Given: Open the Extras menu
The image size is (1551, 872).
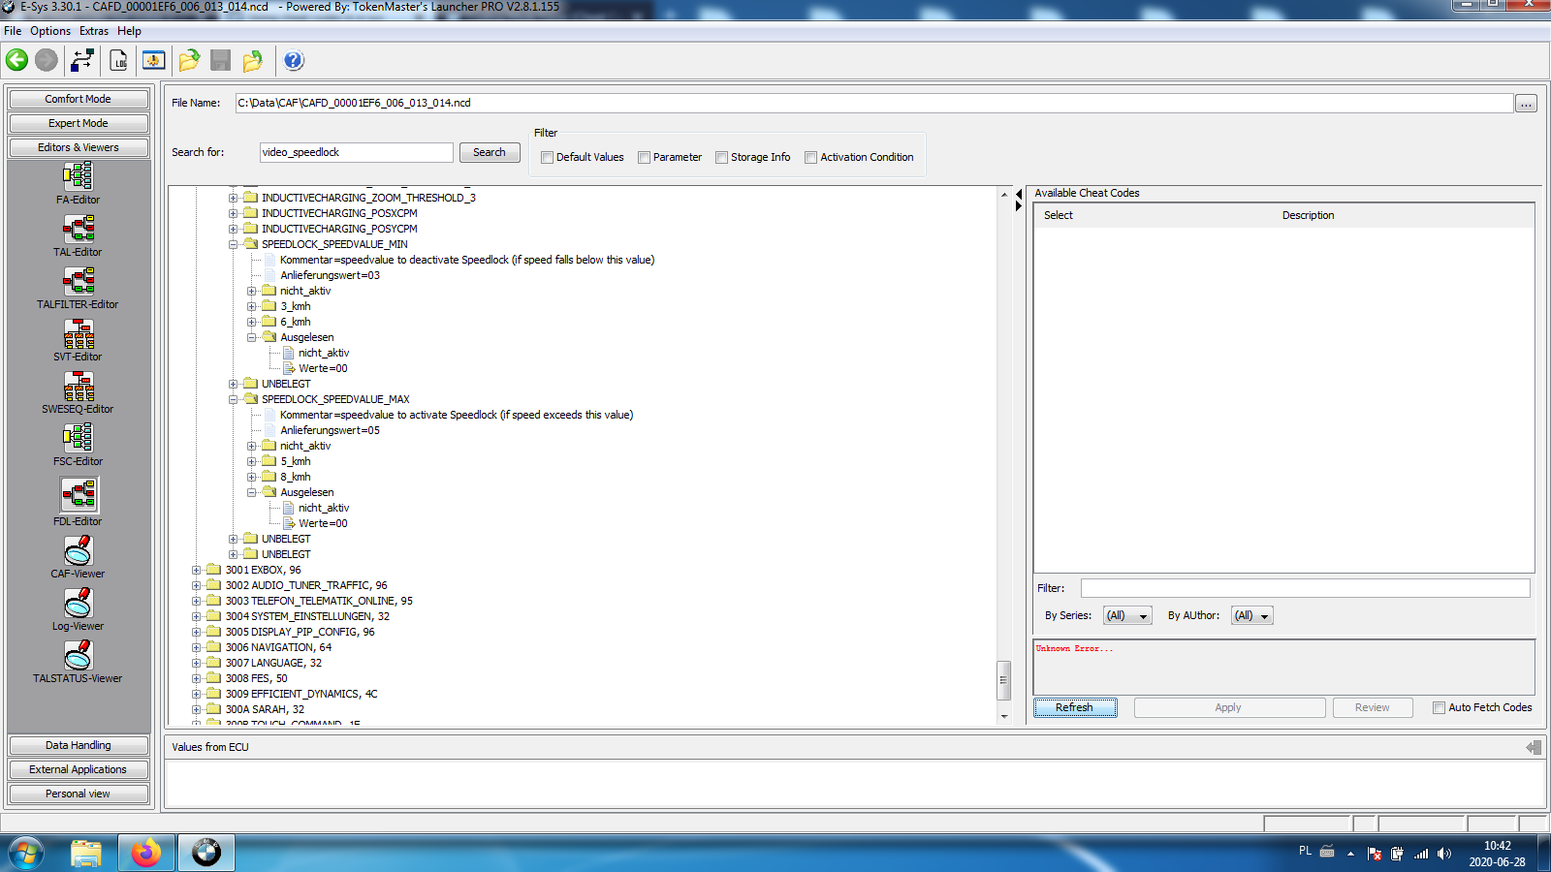Looking at the screenshot, I should coord(94,31).
